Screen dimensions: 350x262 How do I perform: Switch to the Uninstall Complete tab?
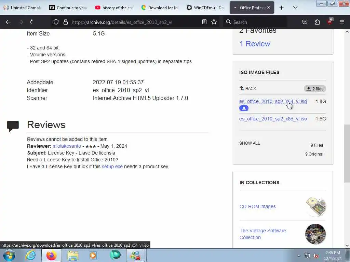coord(23,8)
